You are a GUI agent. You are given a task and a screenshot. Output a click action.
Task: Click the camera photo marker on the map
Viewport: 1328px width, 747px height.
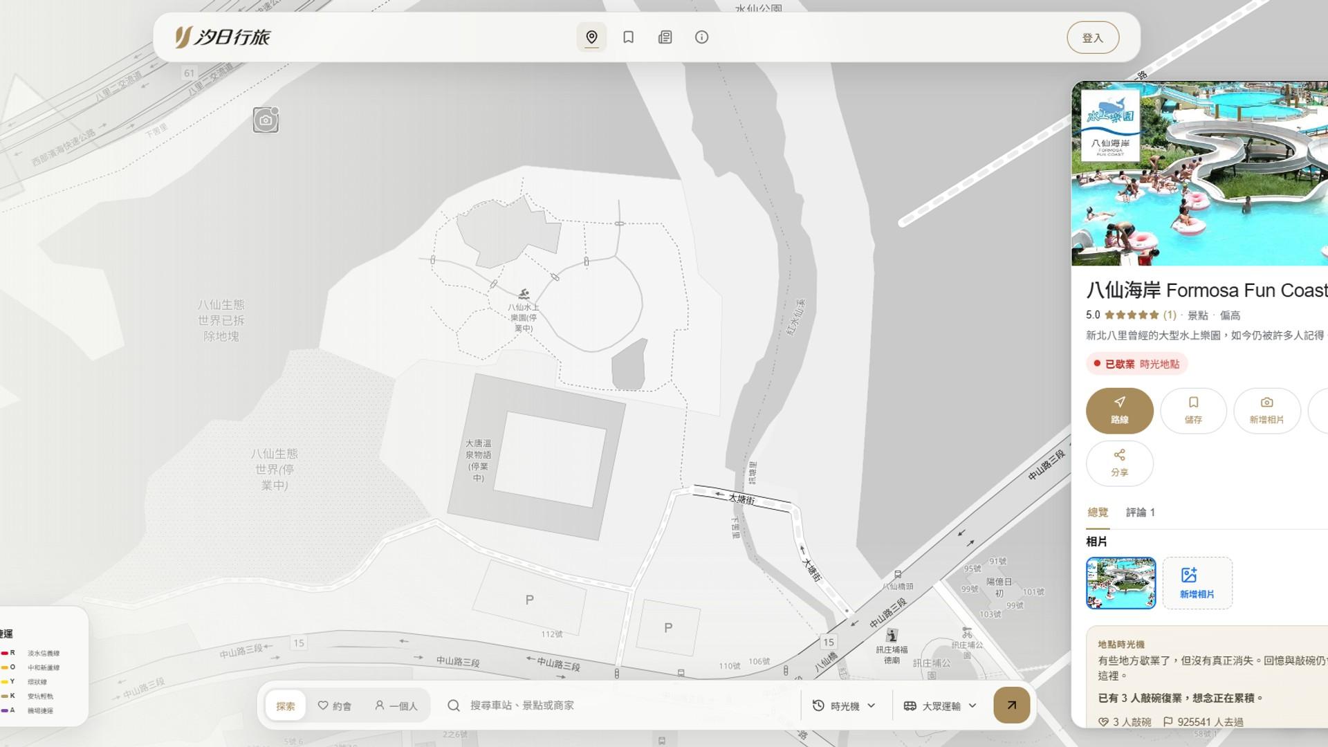click(266, 120)
